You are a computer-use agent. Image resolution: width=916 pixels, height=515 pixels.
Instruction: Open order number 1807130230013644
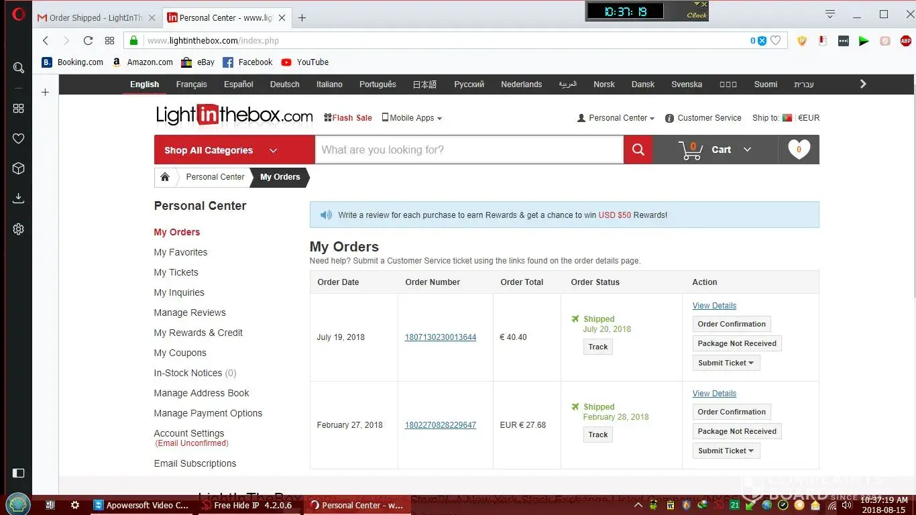tap(441, 337)
